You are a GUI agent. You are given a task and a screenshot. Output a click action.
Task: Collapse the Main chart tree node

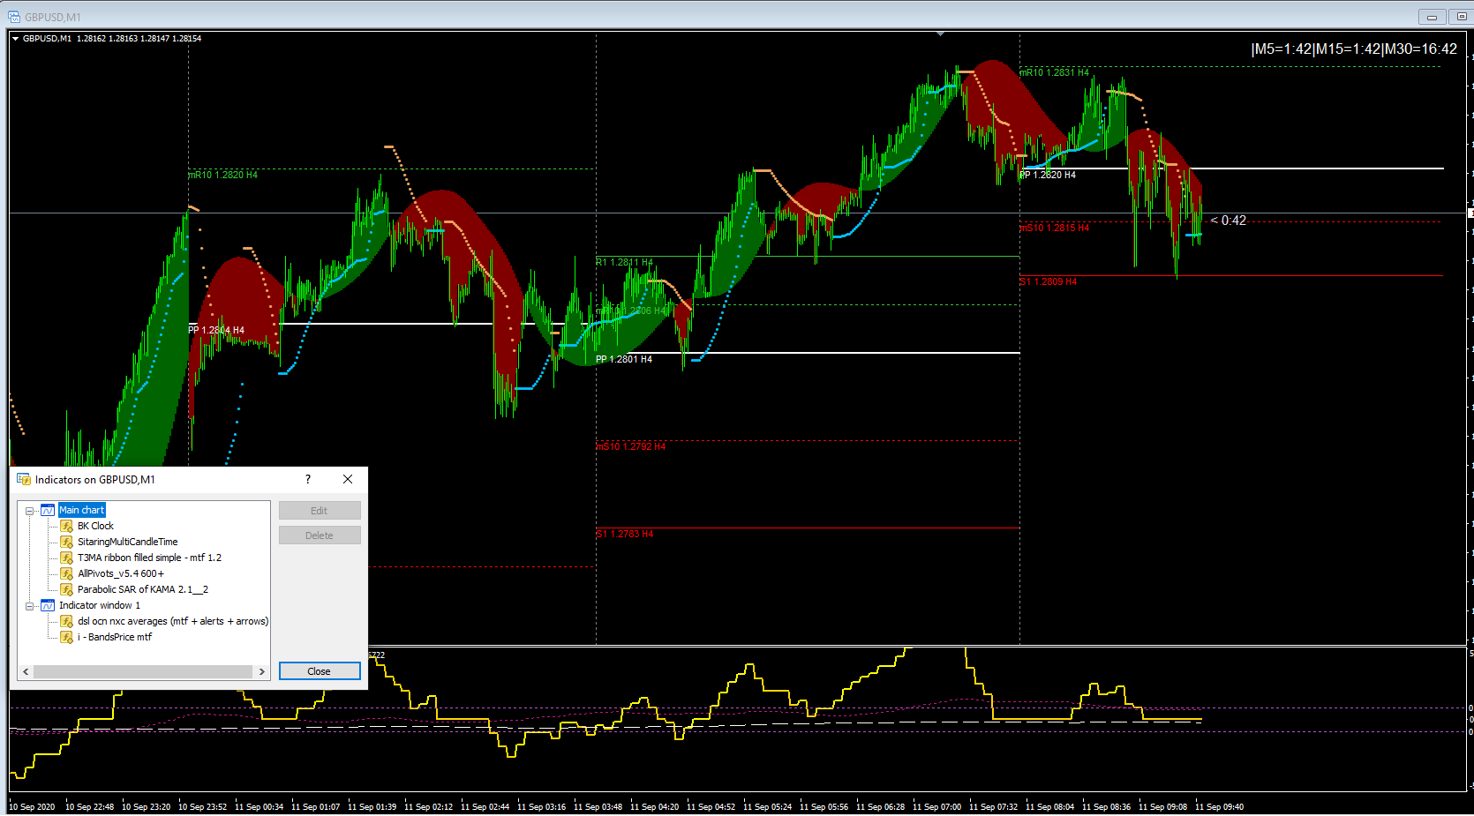pyautogui.click(x=29, y=511)
